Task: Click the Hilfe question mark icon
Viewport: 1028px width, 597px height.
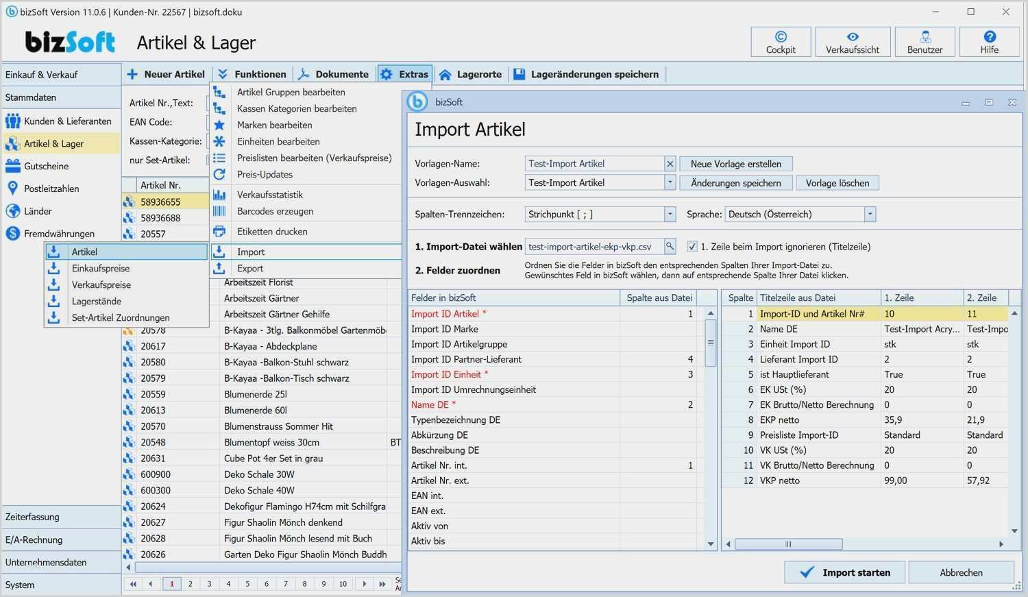Action: 990,37
